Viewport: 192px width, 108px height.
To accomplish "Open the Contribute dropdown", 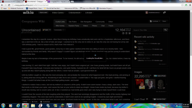I will pyautogui.click(x=155, y=21).
